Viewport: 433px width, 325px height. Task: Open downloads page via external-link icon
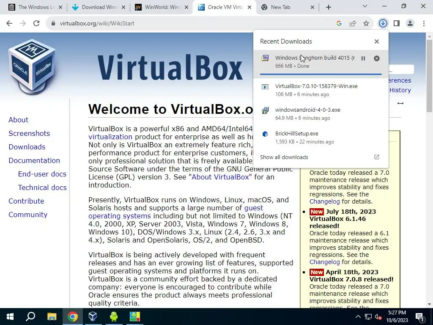tap(377, 157)
